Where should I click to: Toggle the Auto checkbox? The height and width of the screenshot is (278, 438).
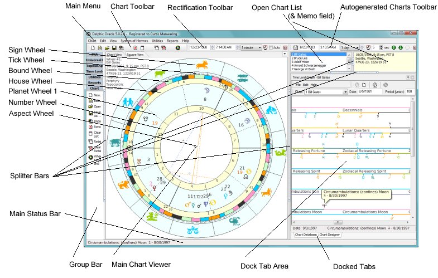(x=271, y=48)
